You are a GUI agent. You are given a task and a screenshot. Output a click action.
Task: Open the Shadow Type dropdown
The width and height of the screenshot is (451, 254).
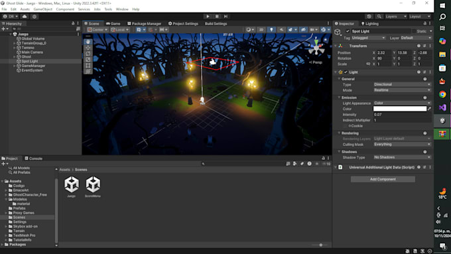pyautogui.click(x=402, y=157)
